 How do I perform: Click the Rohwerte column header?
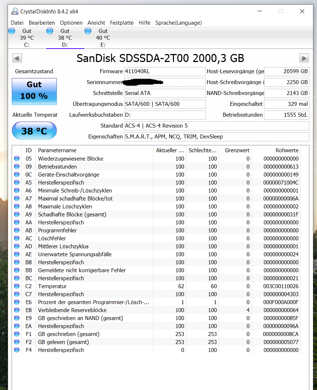[276, 150]
